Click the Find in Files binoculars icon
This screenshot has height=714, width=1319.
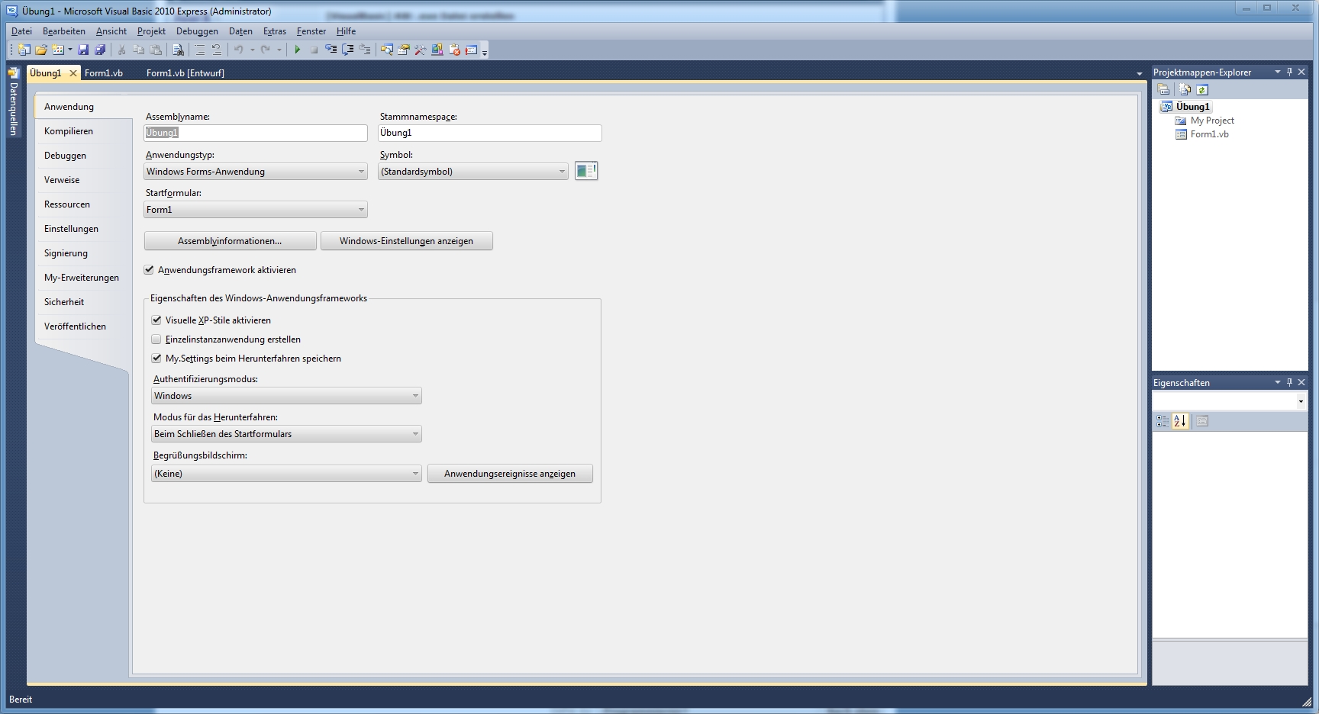point(178,50)
